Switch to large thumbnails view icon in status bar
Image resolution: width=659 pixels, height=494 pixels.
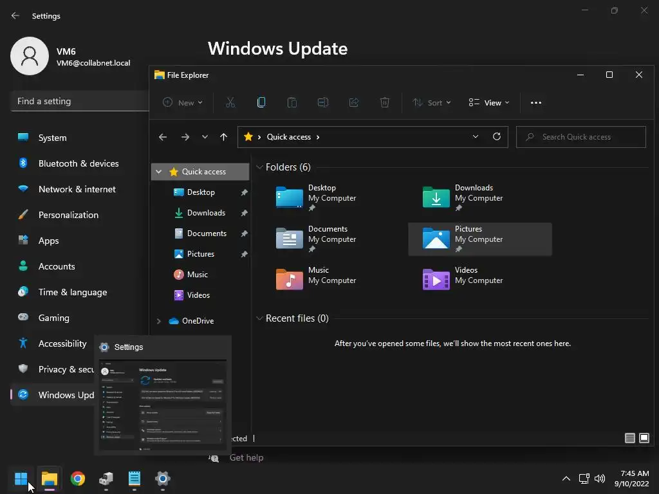(x=644, y=438)
